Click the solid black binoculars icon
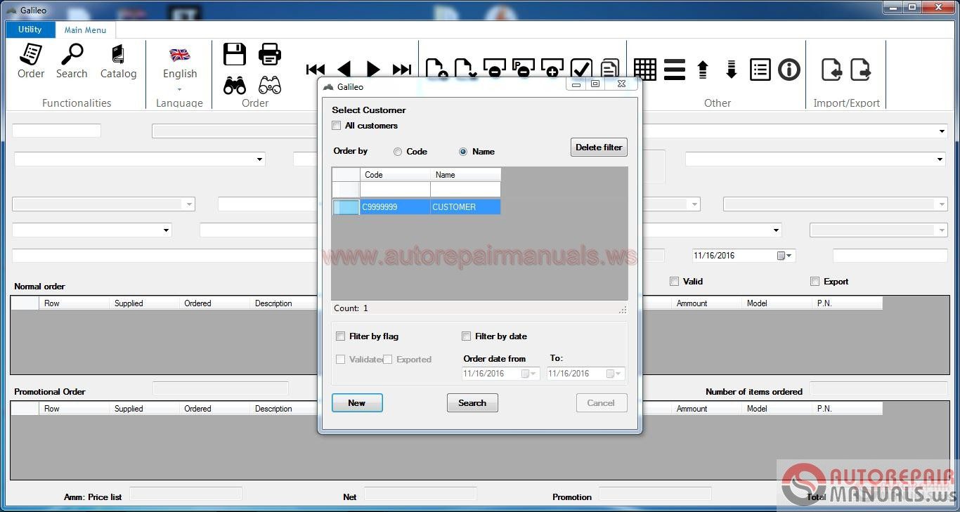Viewport: 960px width, 512px height. [x=235, y=86]
